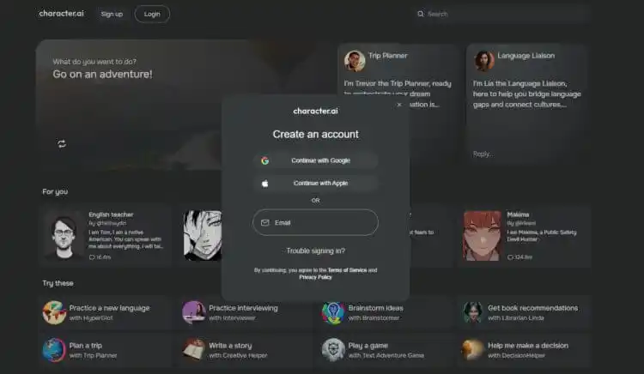Click Go on an adventure! banner text
Image resolution: width=644 pixels, height=374 pixels.
pos(102,75)
